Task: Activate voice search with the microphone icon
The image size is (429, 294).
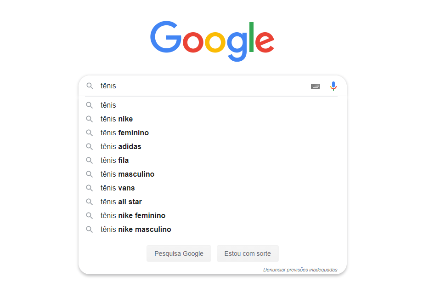Action: click(333, 86)
